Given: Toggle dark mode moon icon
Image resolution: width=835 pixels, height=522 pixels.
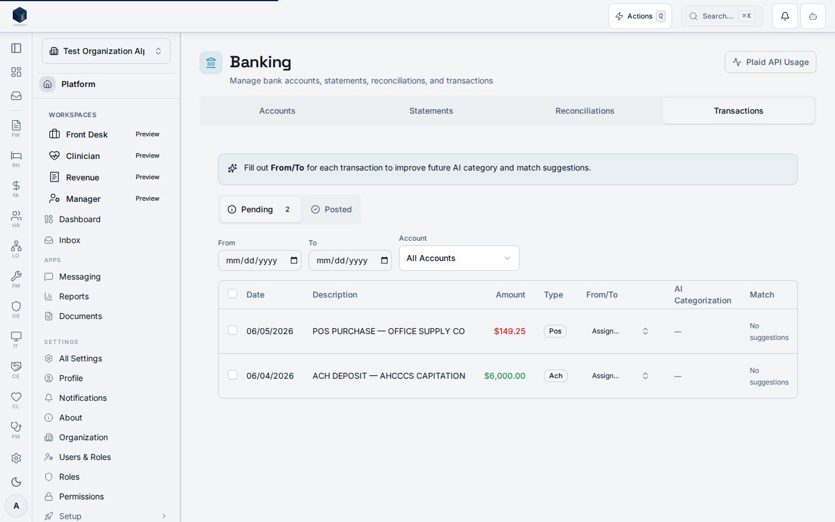Looking at the screenshot, I should [x=16, y=482].
